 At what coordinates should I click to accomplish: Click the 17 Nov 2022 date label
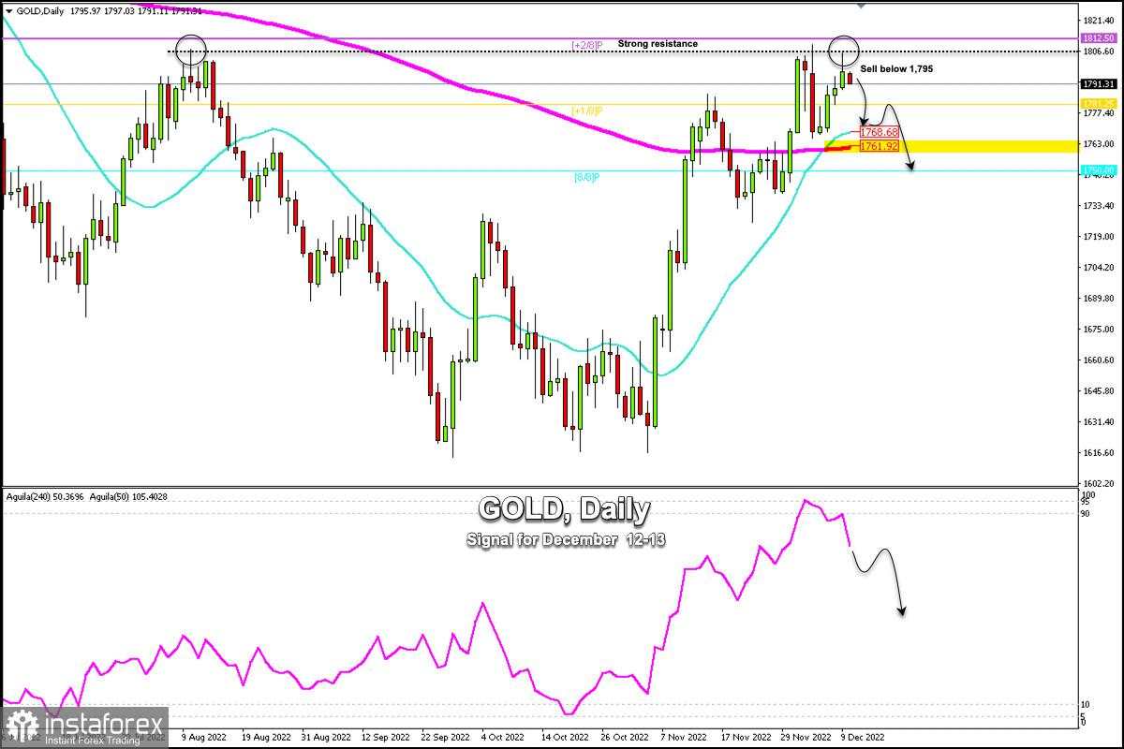[746, 739]
